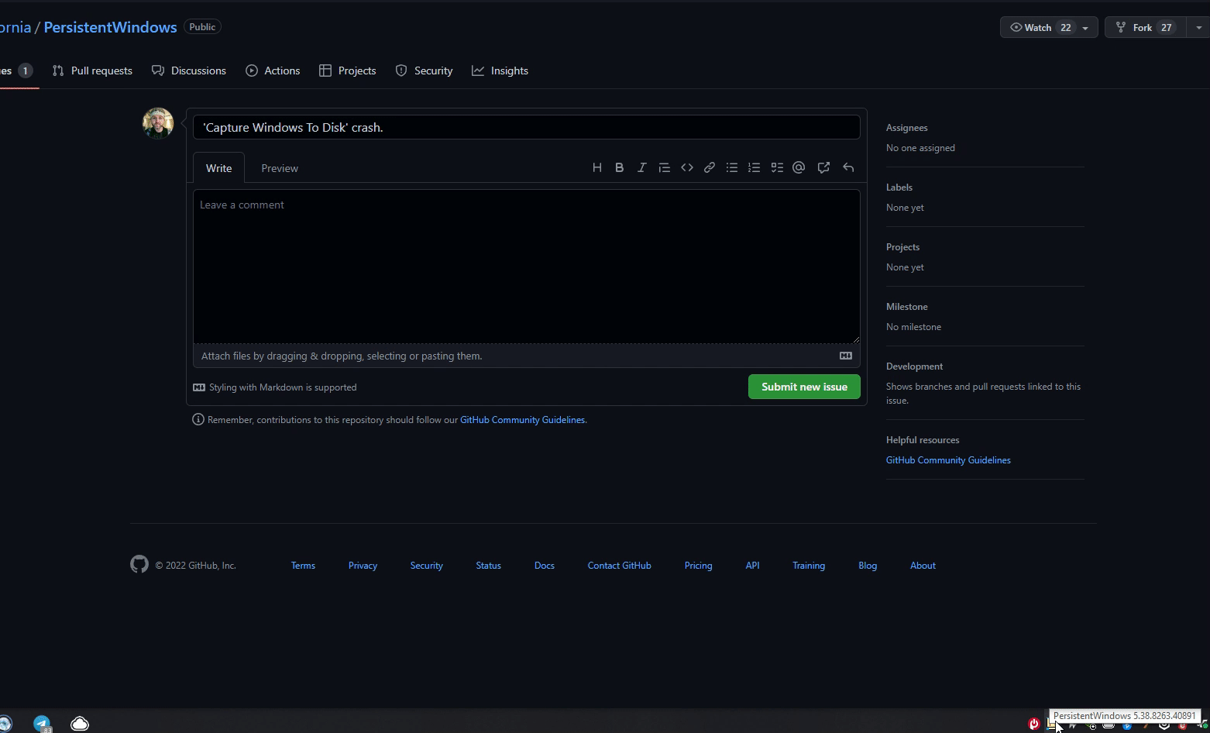Click the attach files bar

(x=527, y=356)
